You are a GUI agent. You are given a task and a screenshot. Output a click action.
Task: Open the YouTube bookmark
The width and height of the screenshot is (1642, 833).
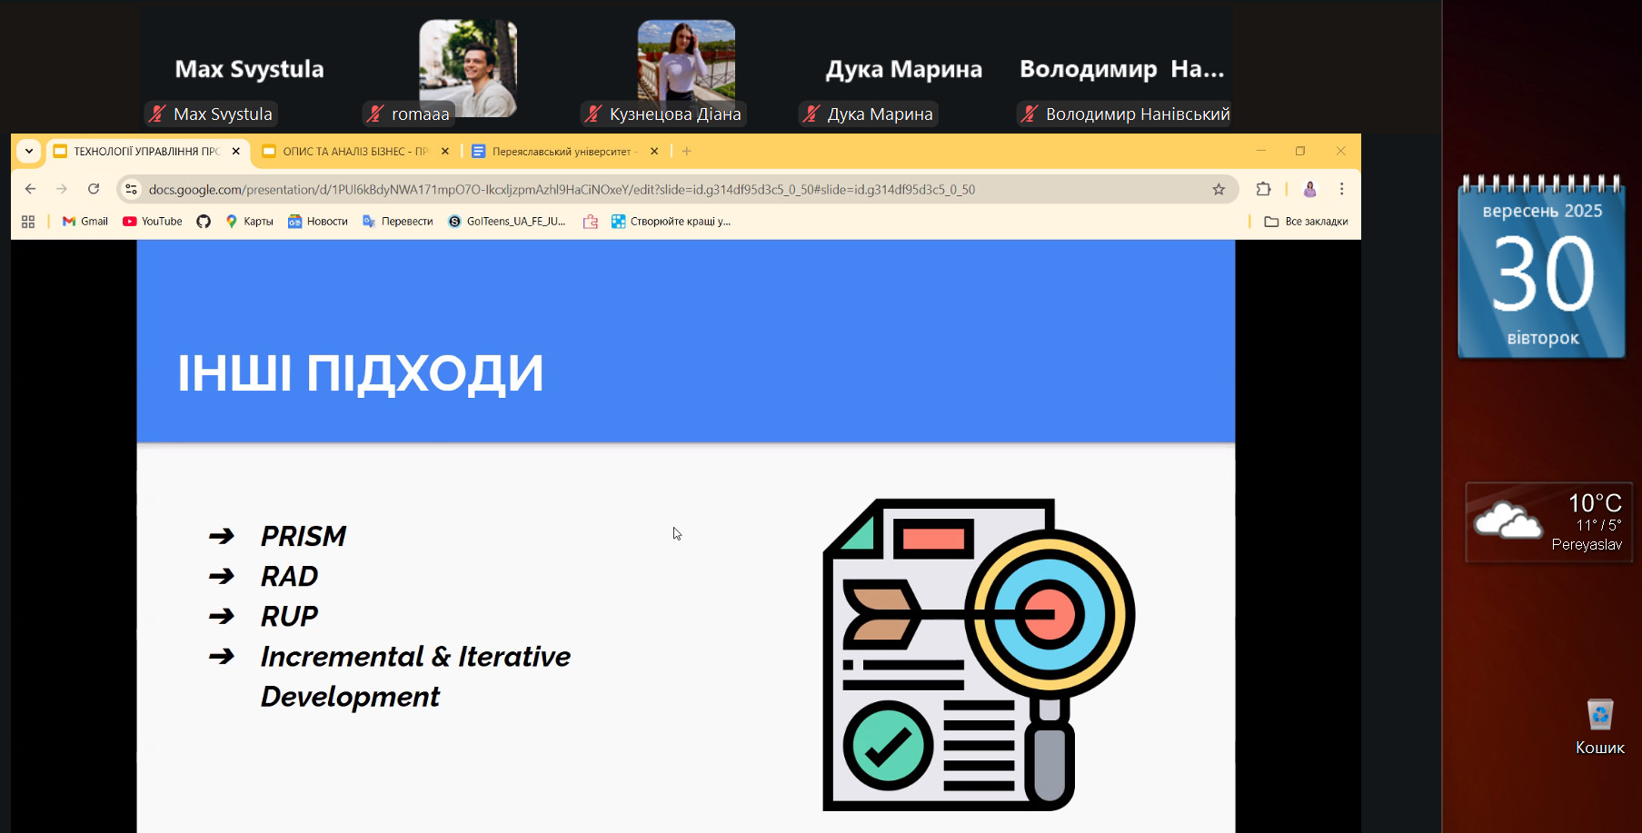point(153,222)
